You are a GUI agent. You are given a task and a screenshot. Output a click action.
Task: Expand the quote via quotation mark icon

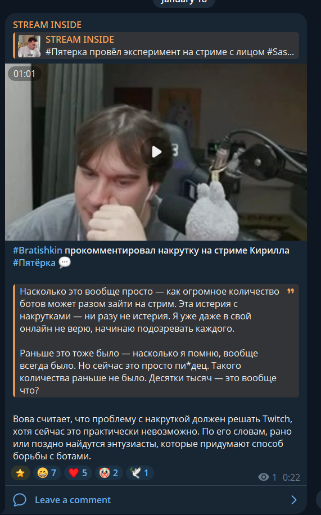tap(291, 291)
